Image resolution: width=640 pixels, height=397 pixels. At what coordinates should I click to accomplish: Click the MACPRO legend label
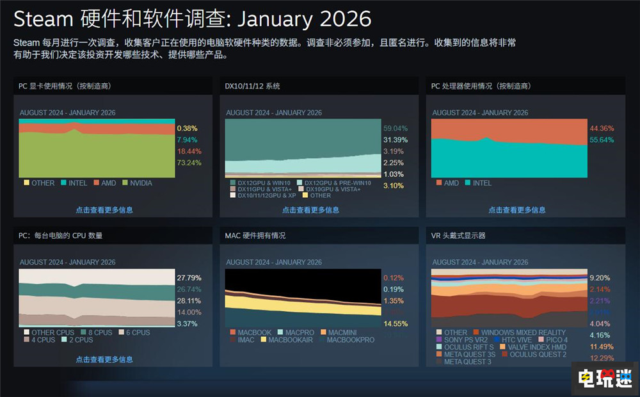coord(300,332)
